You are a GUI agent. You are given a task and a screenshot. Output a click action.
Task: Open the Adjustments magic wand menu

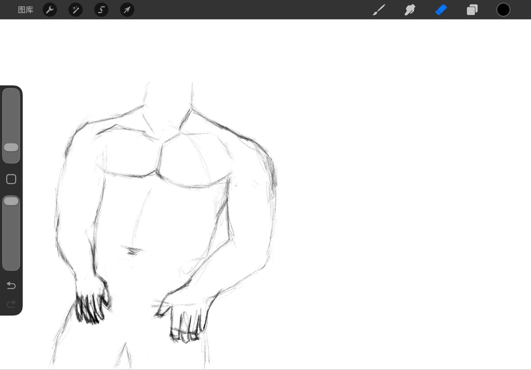click(76, 10)
